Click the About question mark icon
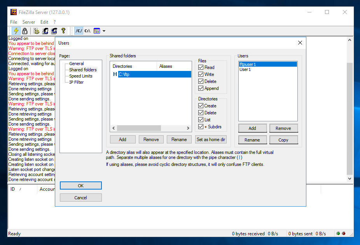Image resolution: width=360 pixels, height=245 pixels. pyautogui.click(x=63, y=31)
